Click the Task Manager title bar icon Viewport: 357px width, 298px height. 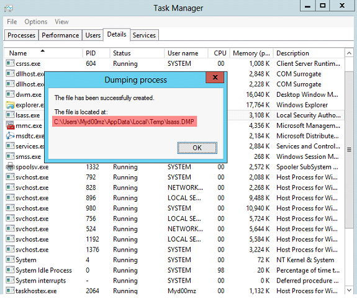point(9,9)
